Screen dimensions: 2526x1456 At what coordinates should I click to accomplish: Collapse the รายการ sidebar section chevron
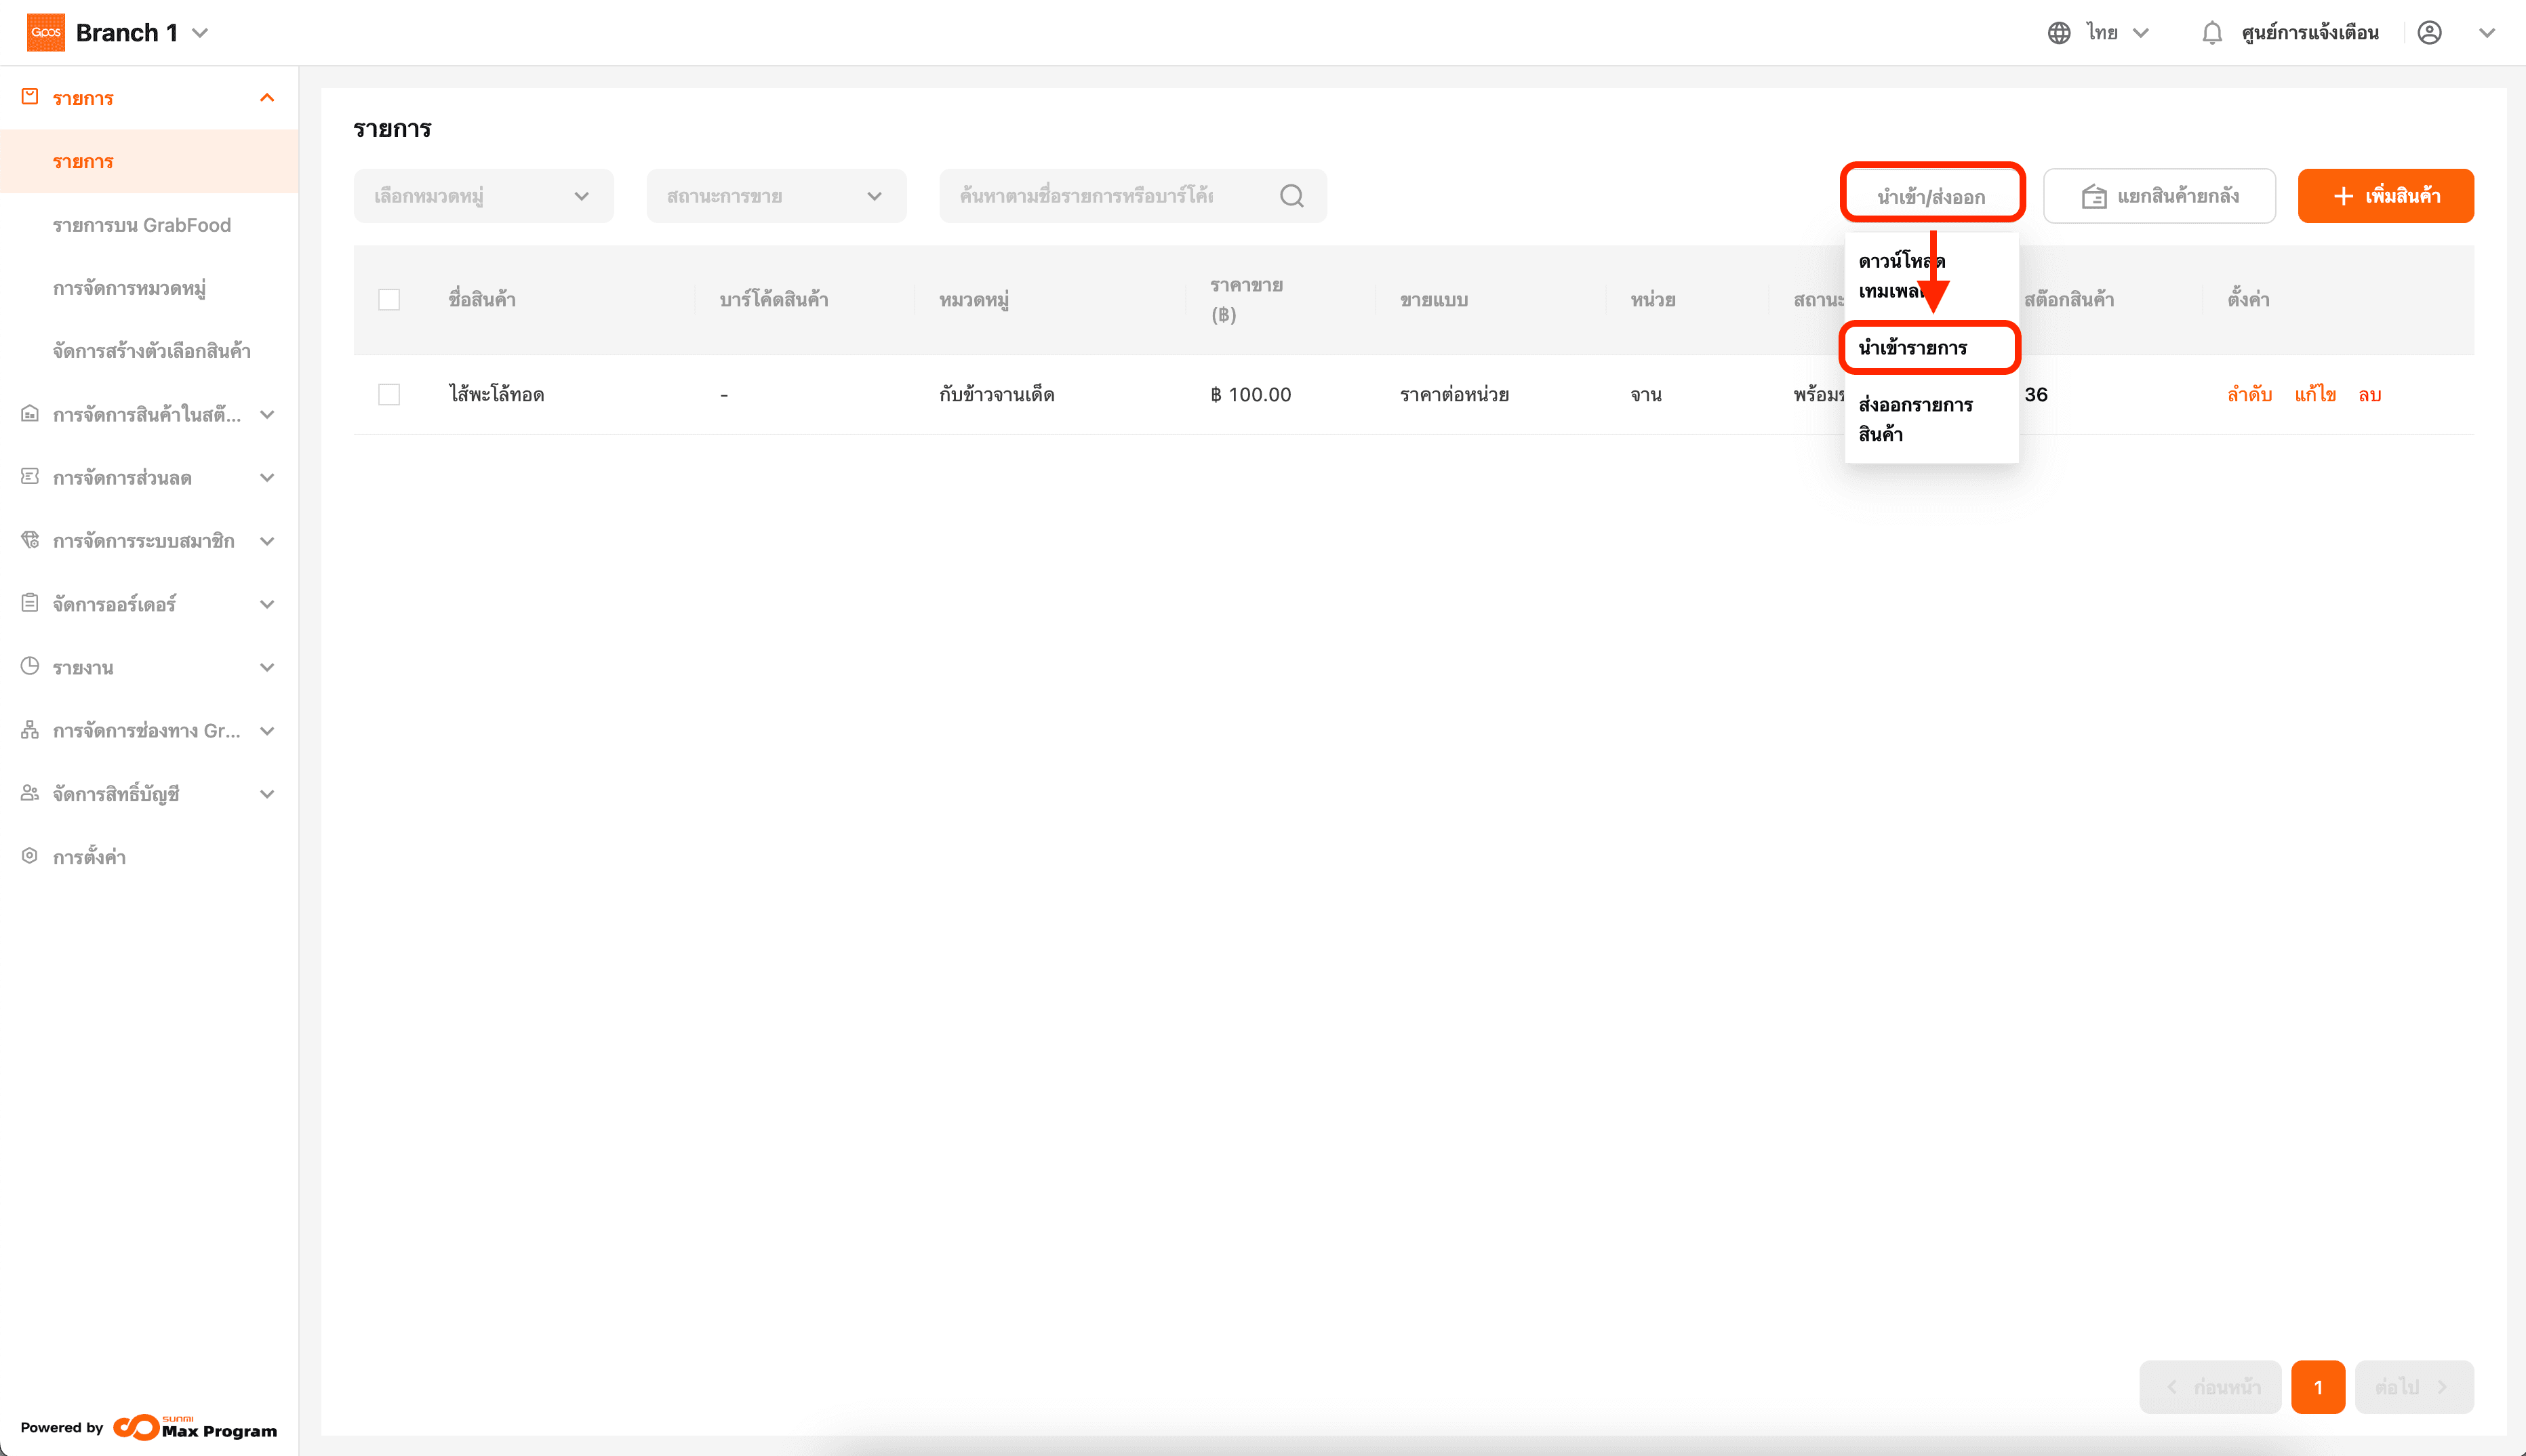267,98
